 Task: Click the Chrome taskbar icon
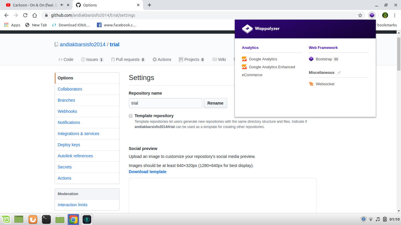pyautogui.click(x=73, y=219)
